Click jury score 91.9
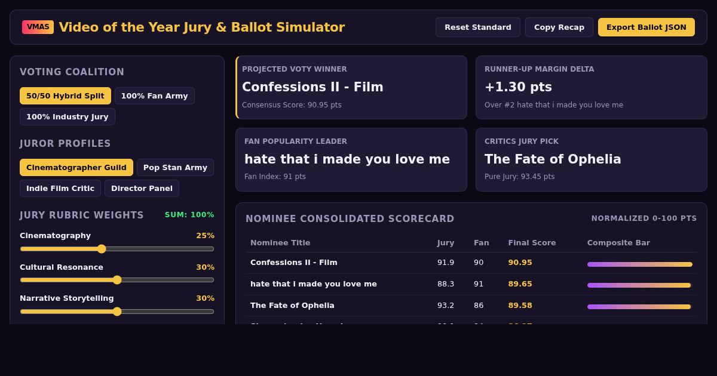Screen dimensions: 717x376 446,263
